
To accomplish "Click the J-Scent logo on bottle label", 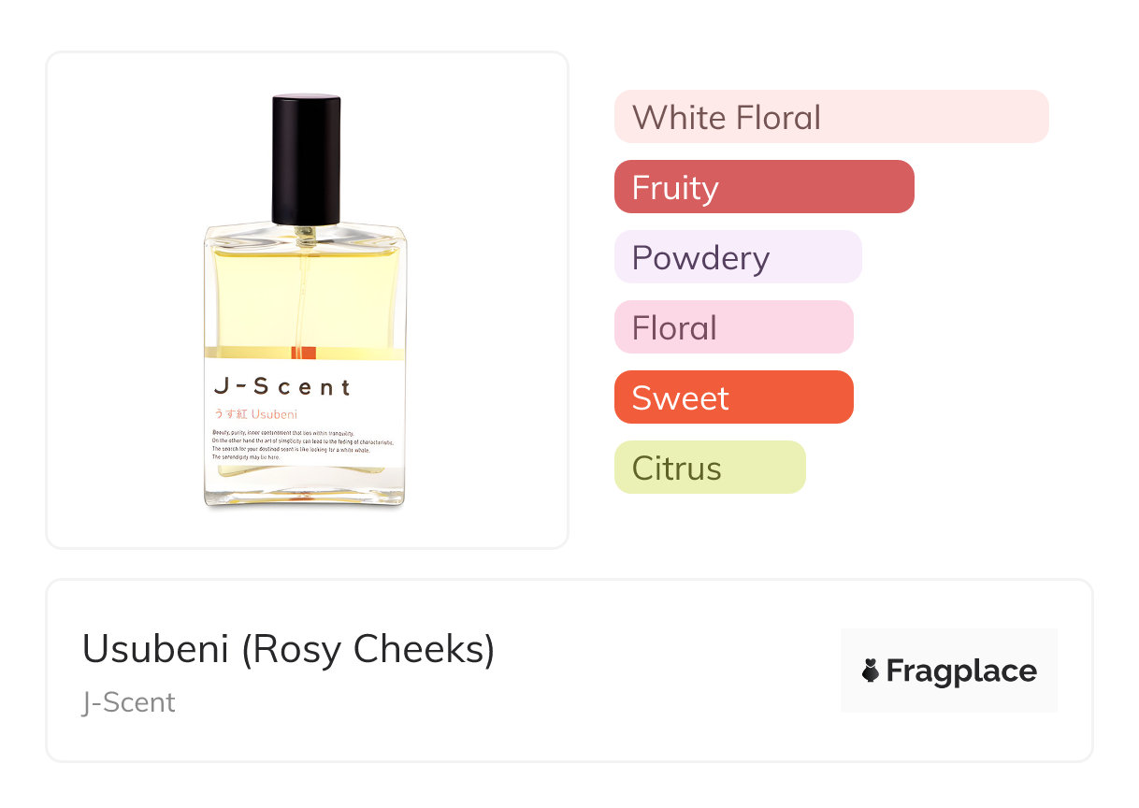I will (x=281, y=386).
